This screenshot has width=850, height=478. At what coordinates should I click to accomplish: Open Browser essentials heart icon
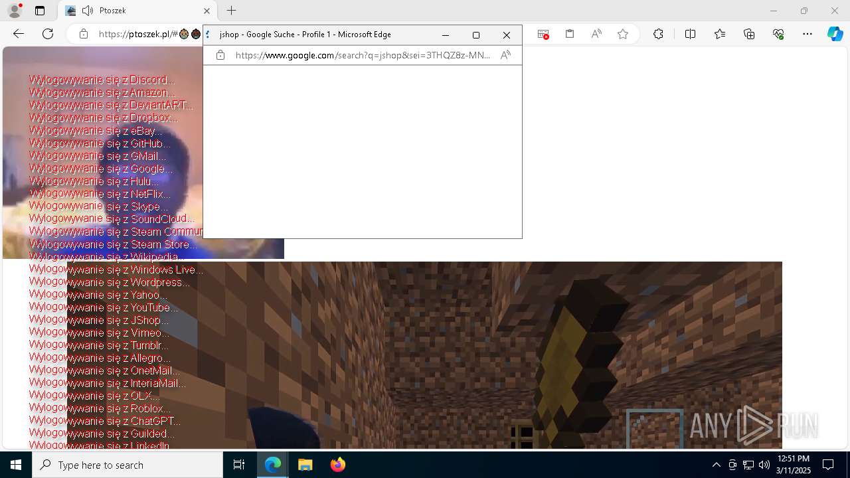click(x=778, y=34)
